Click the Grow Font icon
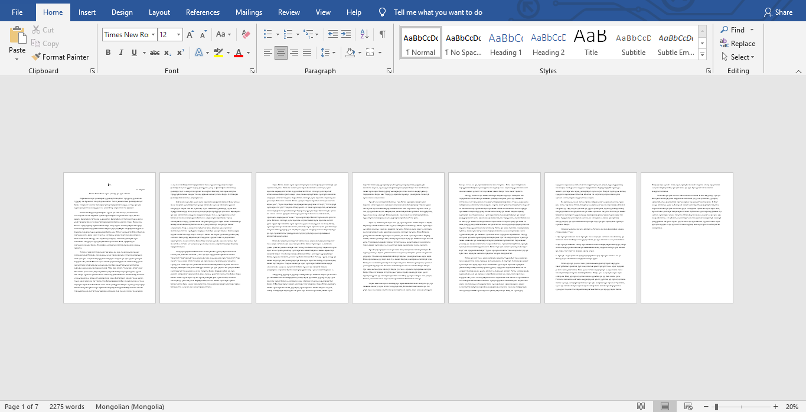 (190, 35)
